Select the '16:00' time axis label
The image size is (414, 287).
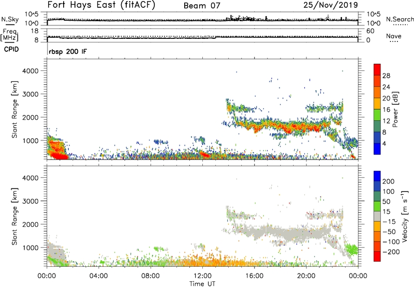point(254,276)
